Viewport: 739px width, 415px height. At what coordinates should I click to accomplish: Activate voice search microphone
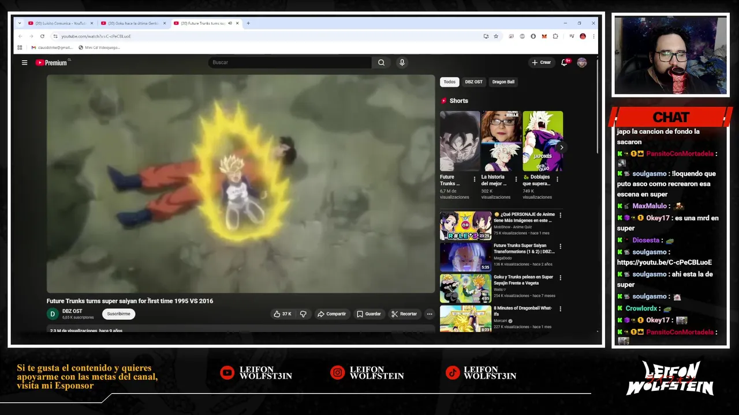[402, 62]
